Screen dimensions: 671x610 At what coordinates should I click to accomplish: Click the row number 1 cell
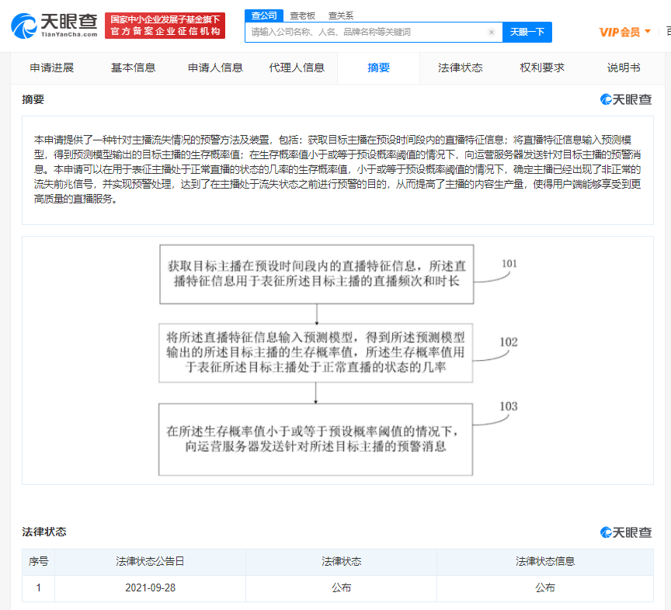point(39,587)
